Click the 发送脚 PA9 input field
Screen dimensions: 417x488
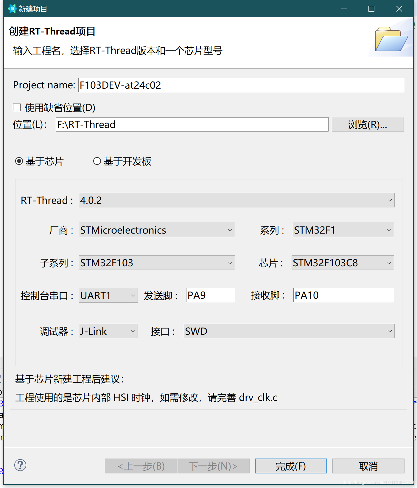coord(210,295)
